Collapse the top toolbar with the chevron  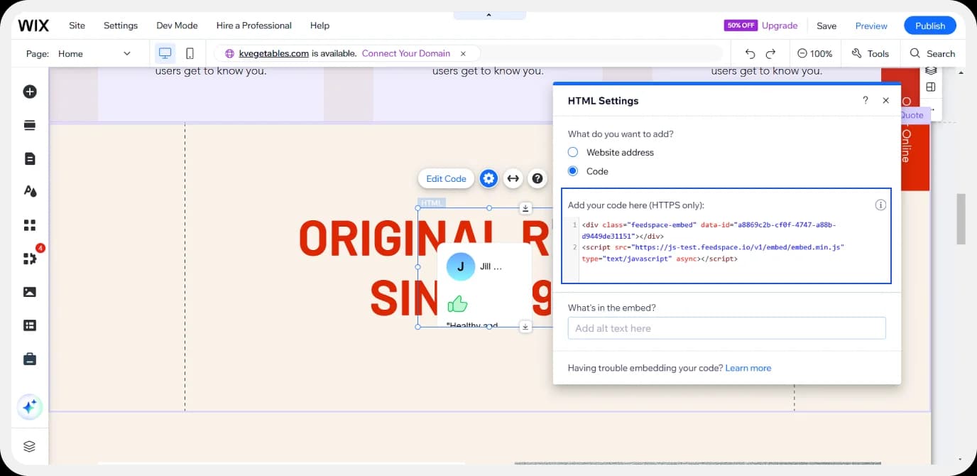pyautogui.click(x=489, y=13)
